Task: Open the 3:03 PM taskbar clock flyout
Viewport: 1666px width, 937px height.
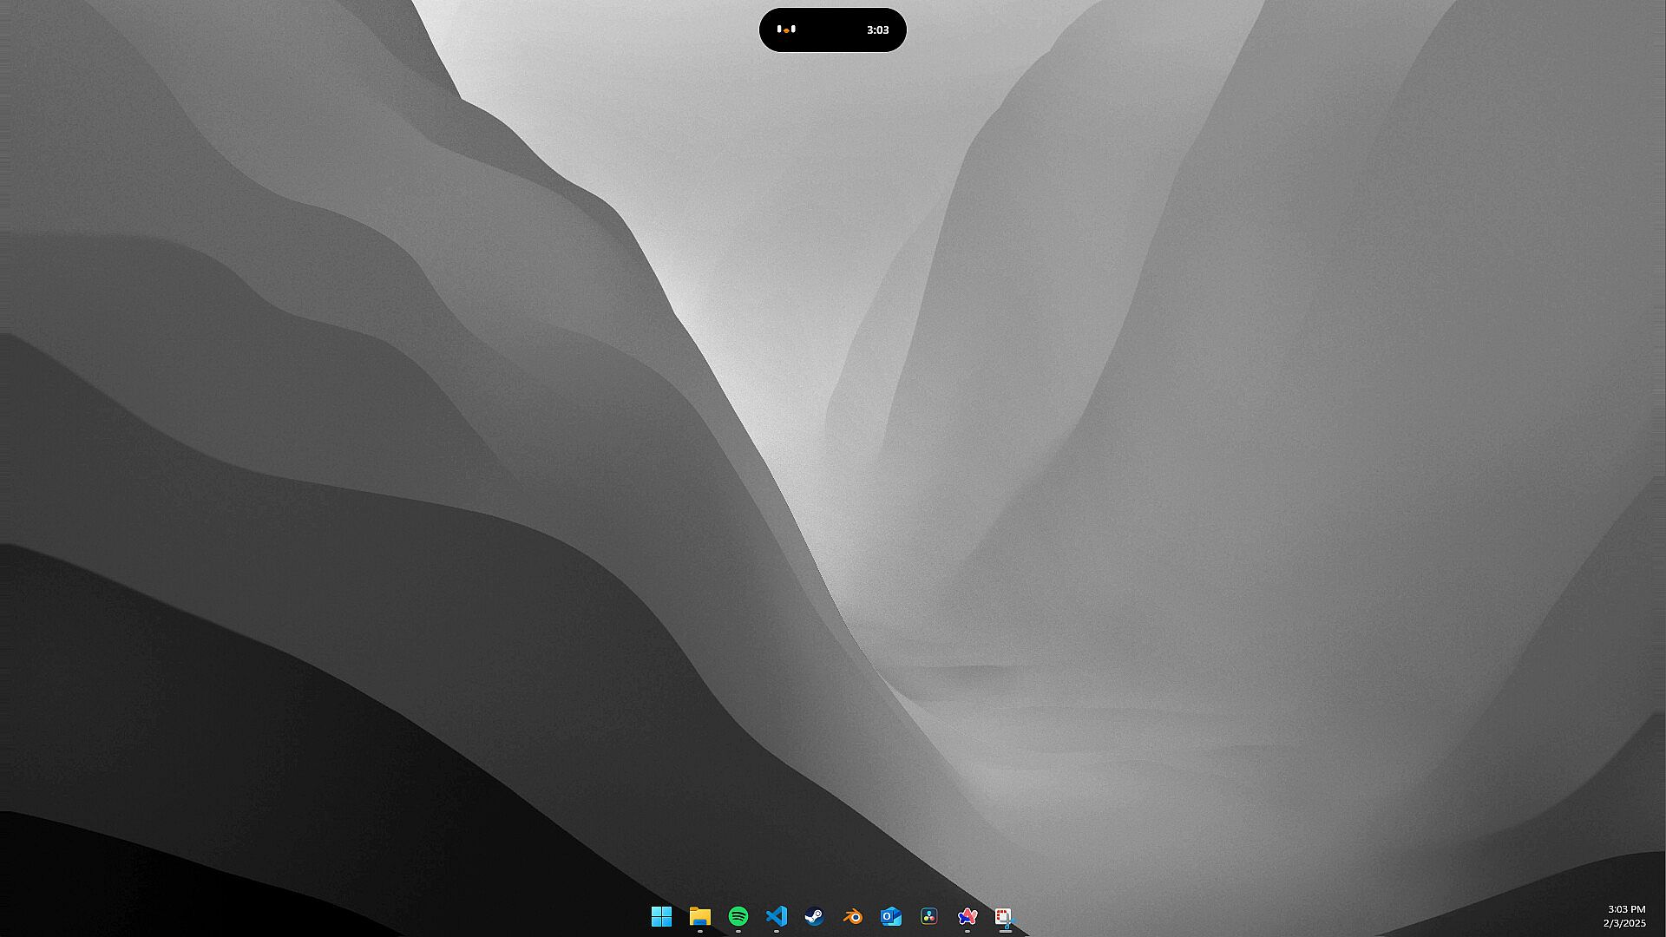Action: click(1625, 909)
